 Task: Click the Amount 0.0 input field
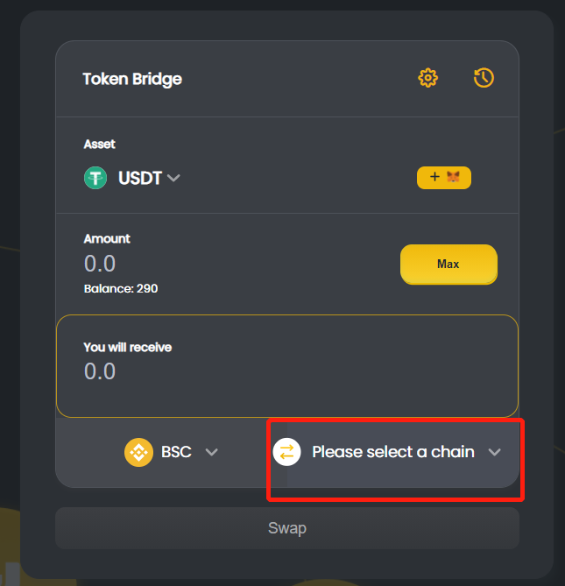[x=100, y=264]
